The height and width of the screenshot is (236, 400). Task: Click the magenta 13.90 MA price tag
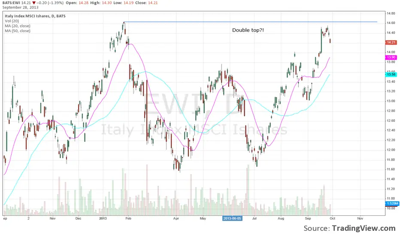coord(391,57)
